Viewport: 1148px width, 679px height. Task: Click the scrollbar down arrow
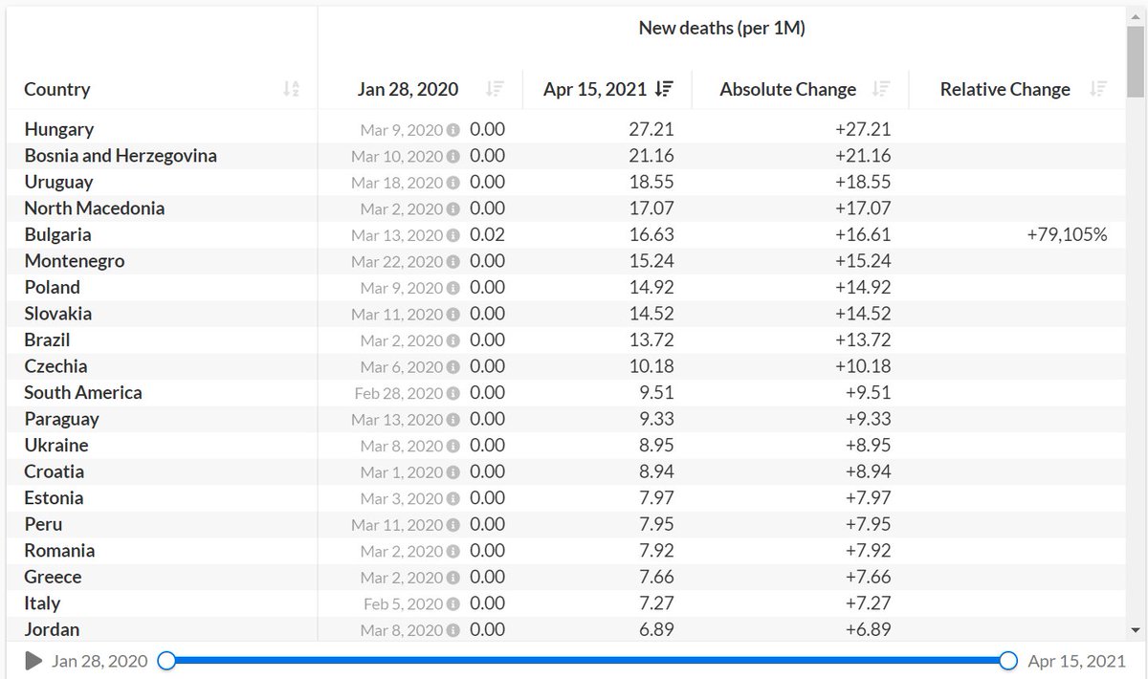pos(1136,629)
